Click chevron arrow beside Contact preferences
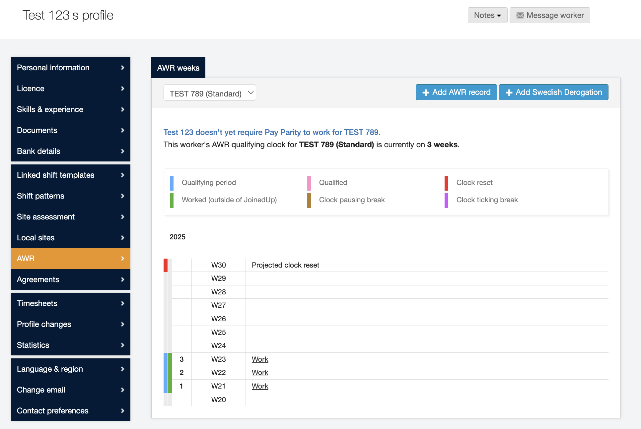Screen dimensions: 641x429 (122, 411)
